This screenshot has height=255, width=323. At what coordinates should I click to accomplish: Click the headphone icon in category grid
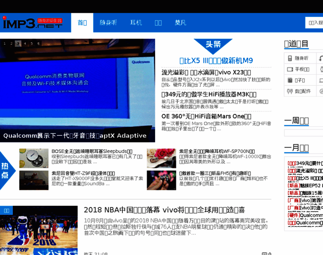[x=321, y=58]
